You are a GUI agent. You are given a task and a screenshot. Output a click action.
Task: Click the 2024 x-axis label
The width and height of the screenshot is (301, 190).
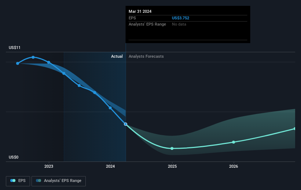pyautogui.click(x=110, y=166)
